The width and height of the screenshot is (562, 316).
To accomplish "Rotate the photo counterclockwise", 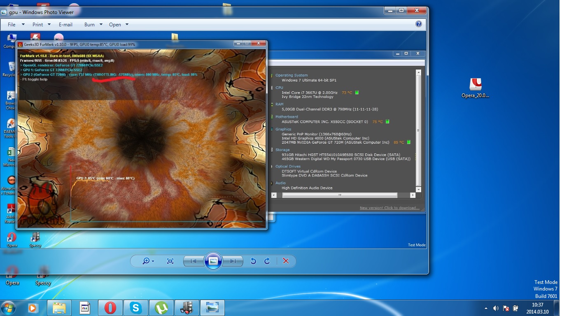I will pos(253,261).
